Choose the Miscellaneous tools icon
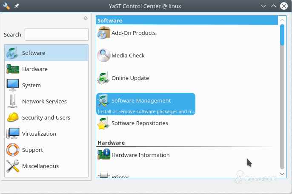This screenshot has height=194, width=292. point(12,166)
